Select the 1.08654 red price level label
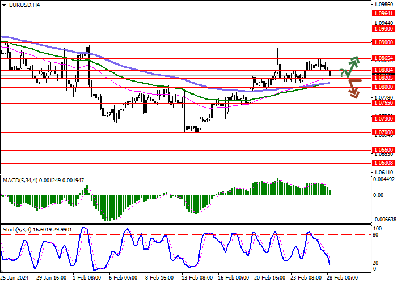The height and width of the screenshot is (283, 397). (x=384, y=58)
